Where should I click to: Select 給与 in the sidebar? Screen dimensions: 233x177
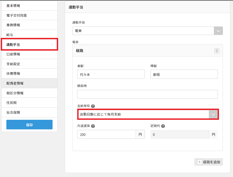[29, 35]
